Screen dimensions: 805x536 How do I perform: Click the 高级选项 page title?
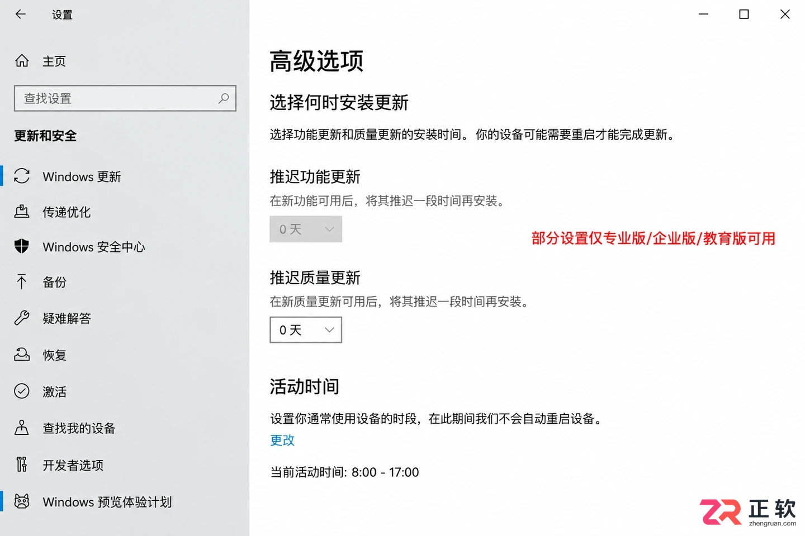(x=316, y=61)
